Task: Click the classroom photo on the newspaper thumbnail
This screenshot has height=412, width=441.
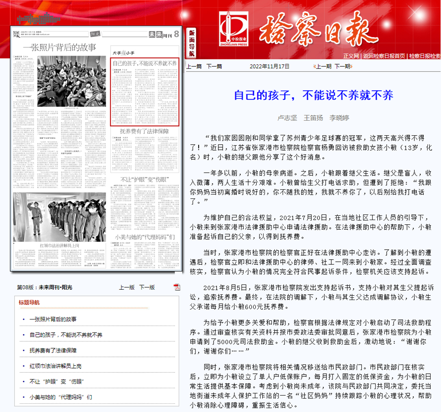Action: tap(71, 81)
